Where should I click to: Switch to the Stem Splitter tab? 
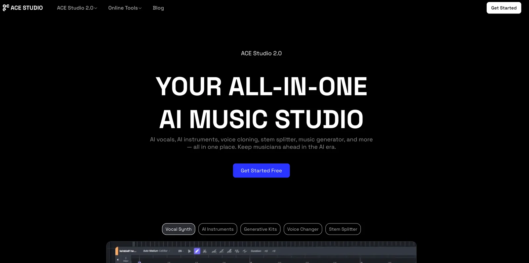[343, 229]
